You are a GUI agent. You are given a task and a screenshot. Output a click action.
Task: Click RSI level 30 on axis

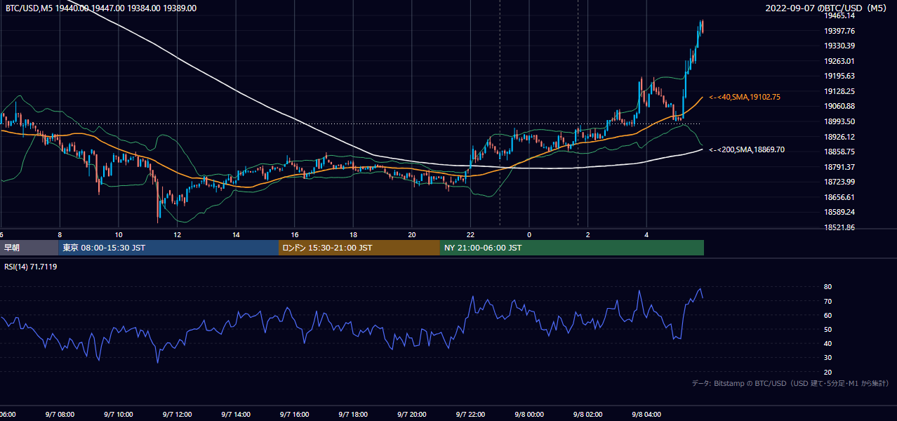coord(828,357)
